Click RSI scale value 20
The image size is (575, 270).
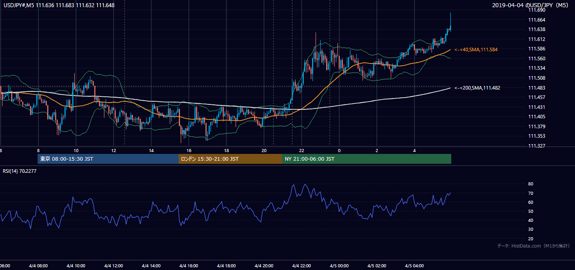click(531, 238)
